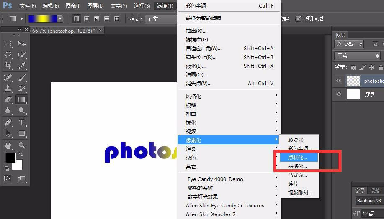Select the Crop tool
The width and height of the screenshot is (384, 219).
pyautogui.click(x=8, y=66)
